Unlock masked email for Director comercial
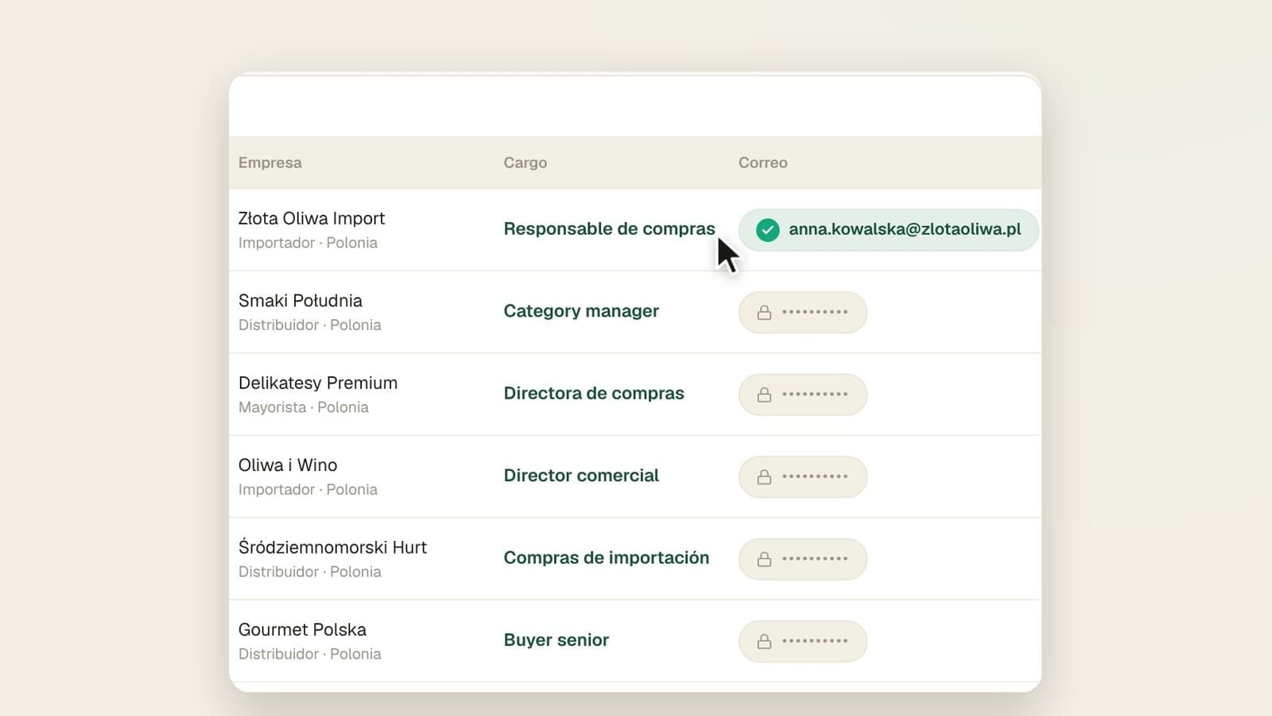This screenshot has height=716, width=1272. 803,477
